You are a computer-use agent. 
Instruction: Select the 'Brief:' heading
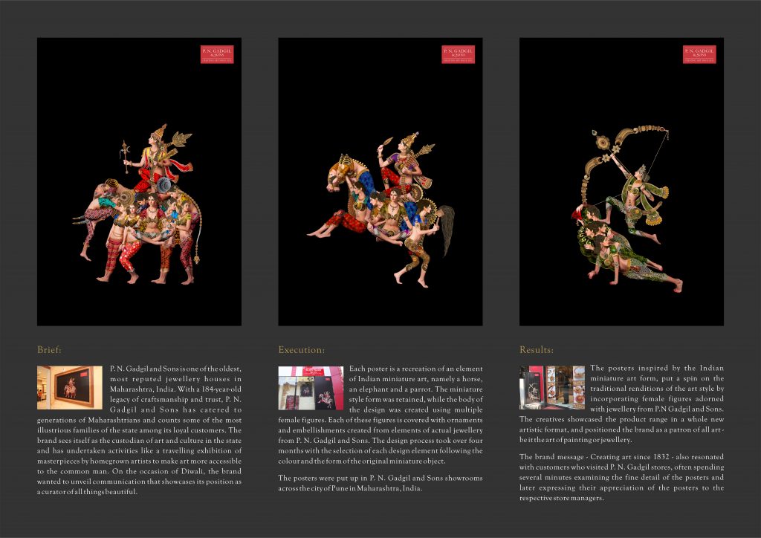(50, 350)
